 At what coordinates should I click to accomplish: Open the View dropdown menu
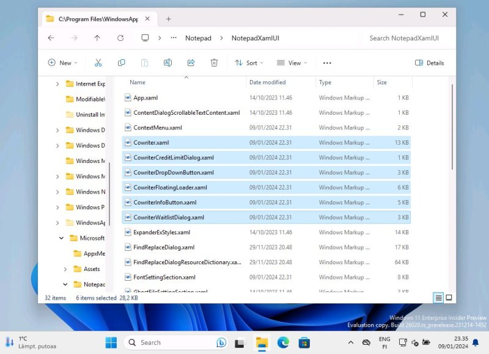(x=292, y=63)
